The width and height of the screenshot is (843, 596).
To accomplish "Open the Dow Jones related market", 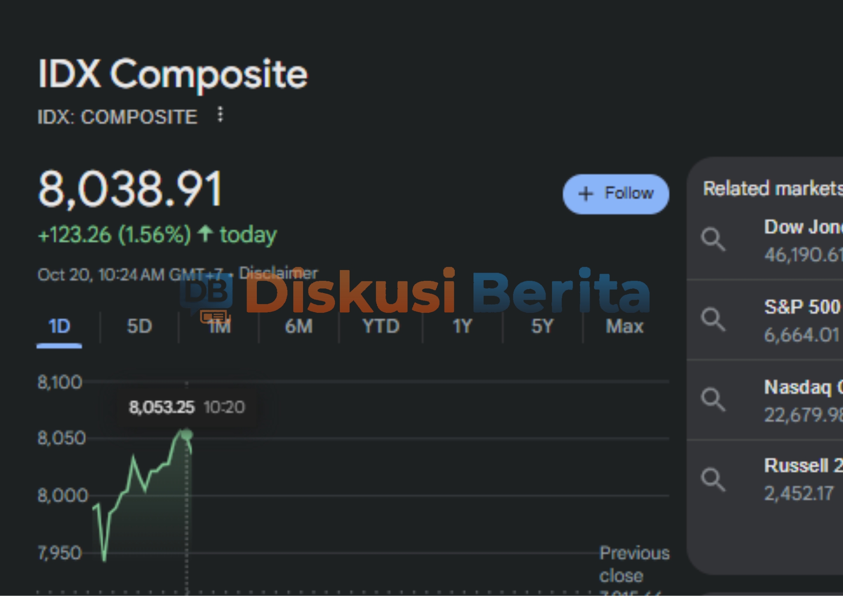I will pos(803,228).
